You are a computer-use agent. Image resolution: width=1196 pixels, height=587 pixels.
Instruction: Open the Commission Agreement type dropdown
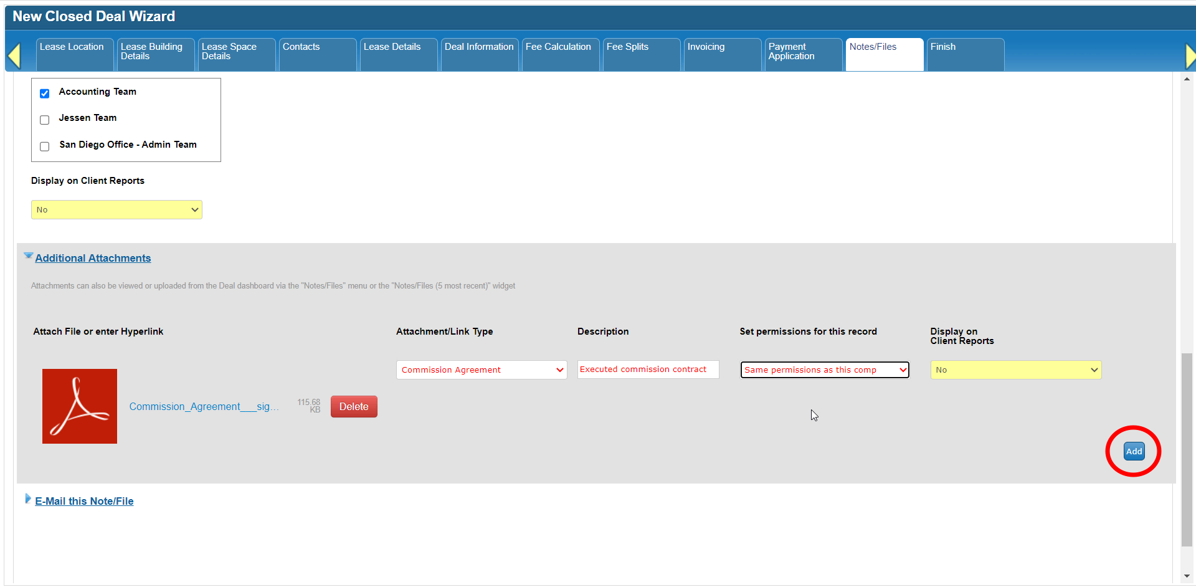pos(482,370)
